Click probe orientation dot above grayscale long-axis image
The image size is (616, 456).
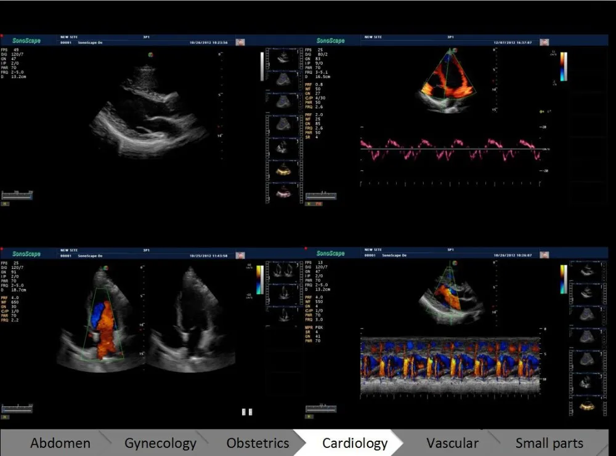point(150,55)
